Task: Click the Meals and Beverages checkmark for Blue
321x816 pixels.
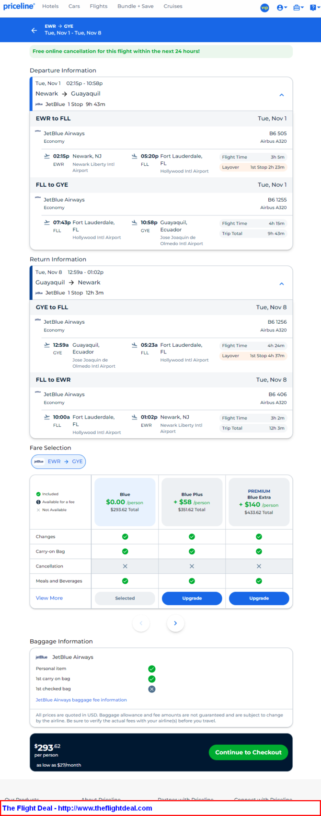Action: point(125,581)
